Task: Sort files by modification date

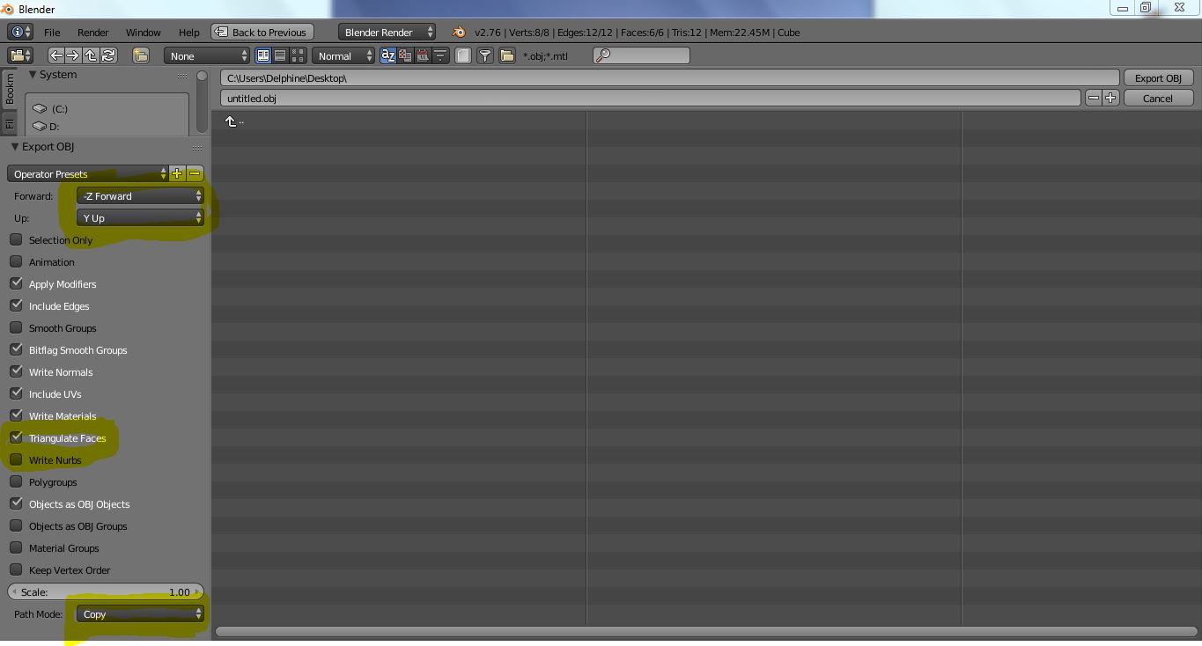Action: click(422, 55)
